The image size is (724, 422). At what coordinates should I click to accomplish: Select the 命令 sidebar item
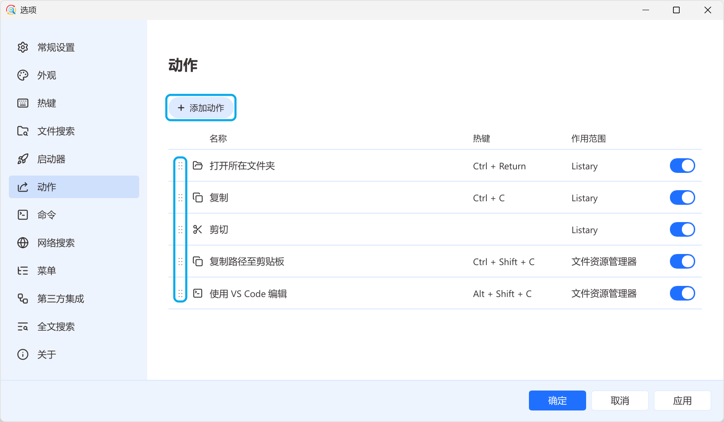(74, 215)
